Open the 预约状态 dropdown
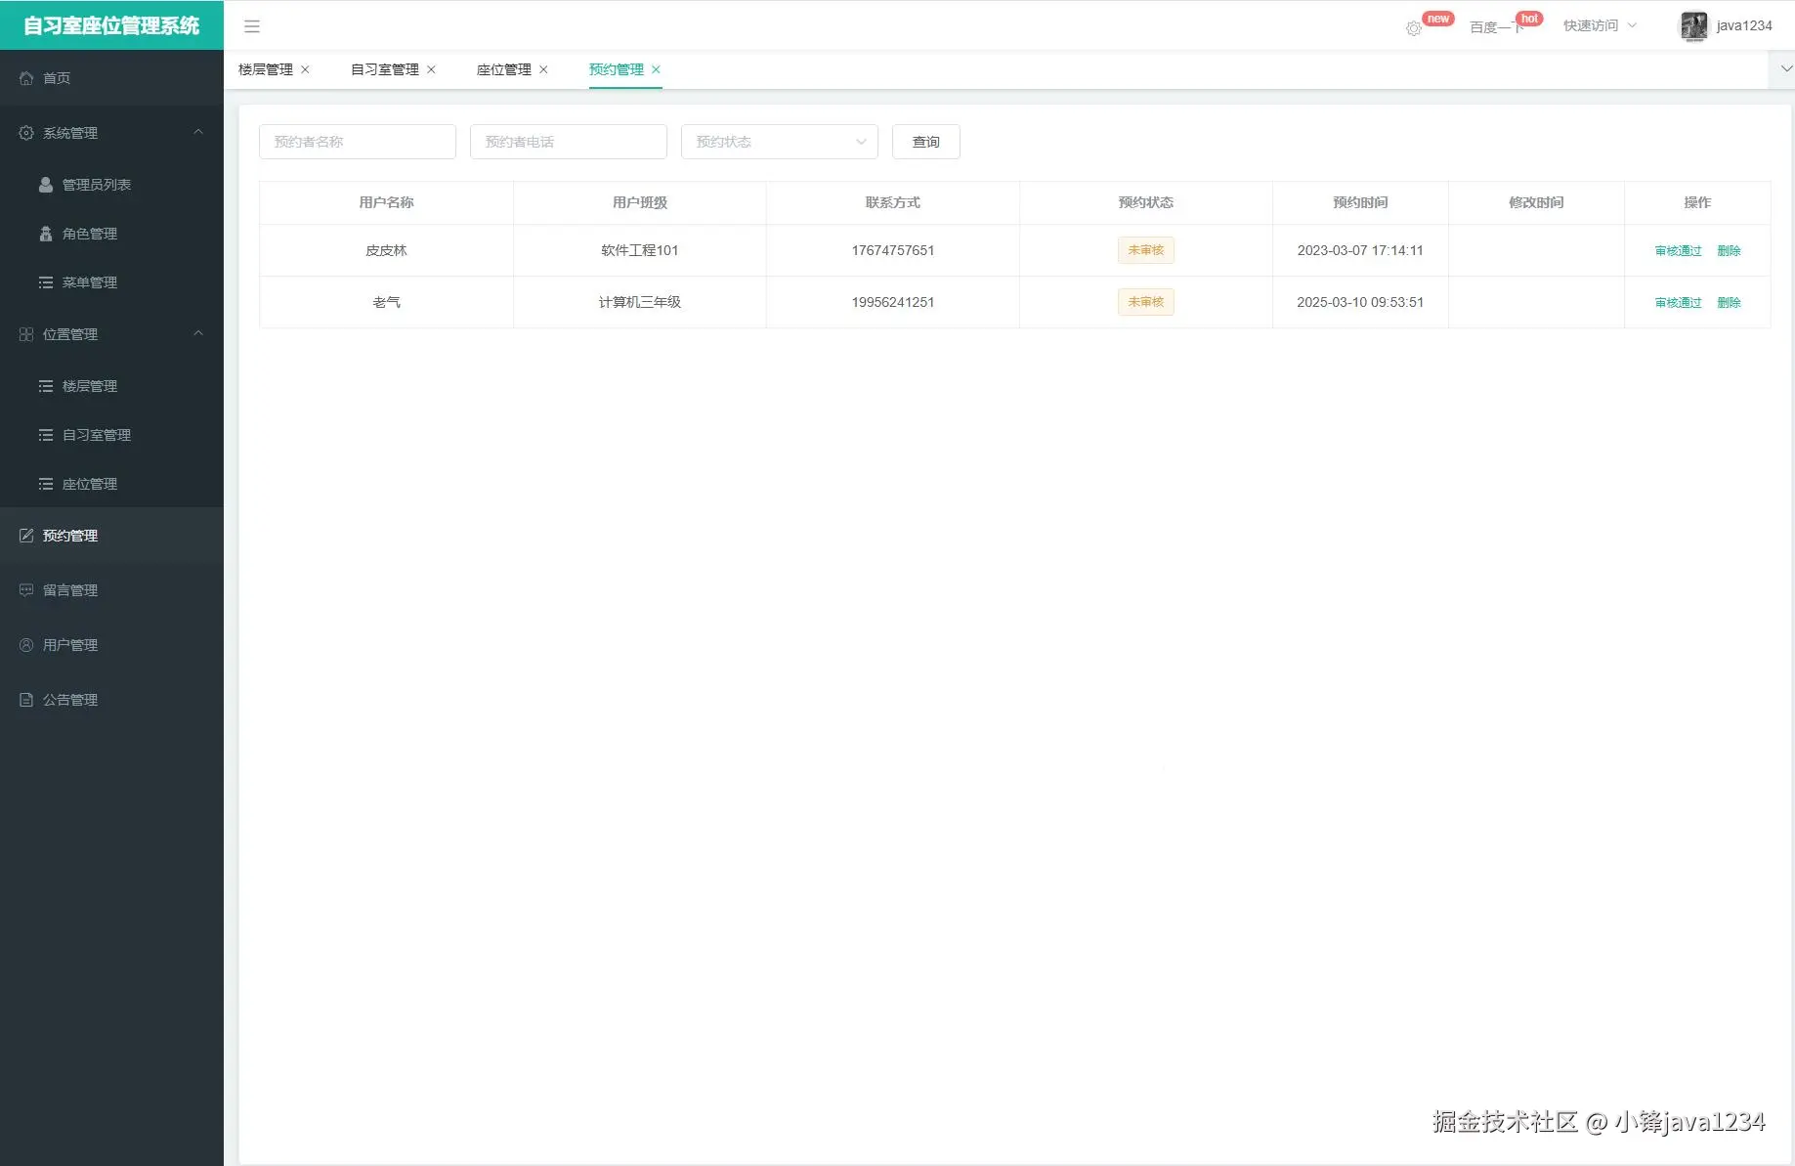Viewport: 1795px width, 1166px height. [x=779, y=142]
